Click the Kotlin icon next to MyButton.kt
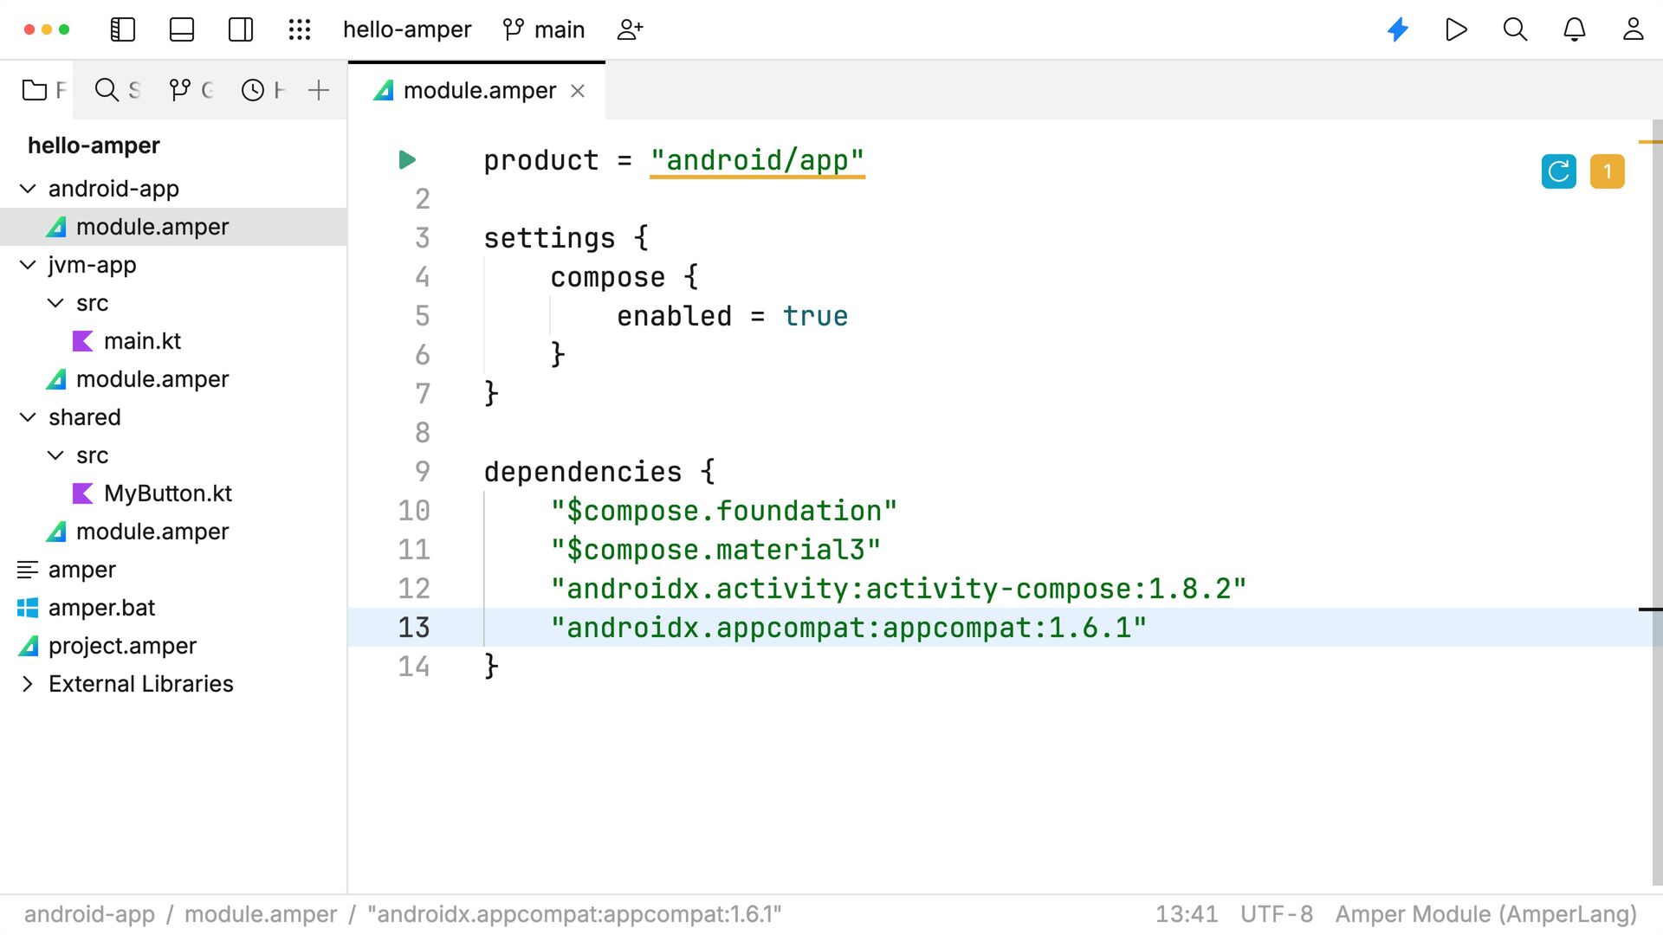The image size is (1663, 935). coord(83,493)
